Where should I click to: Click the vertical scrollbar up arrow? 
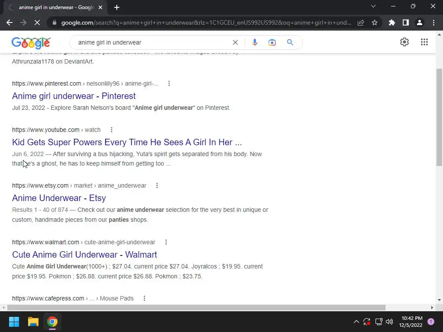pos(439,35)
